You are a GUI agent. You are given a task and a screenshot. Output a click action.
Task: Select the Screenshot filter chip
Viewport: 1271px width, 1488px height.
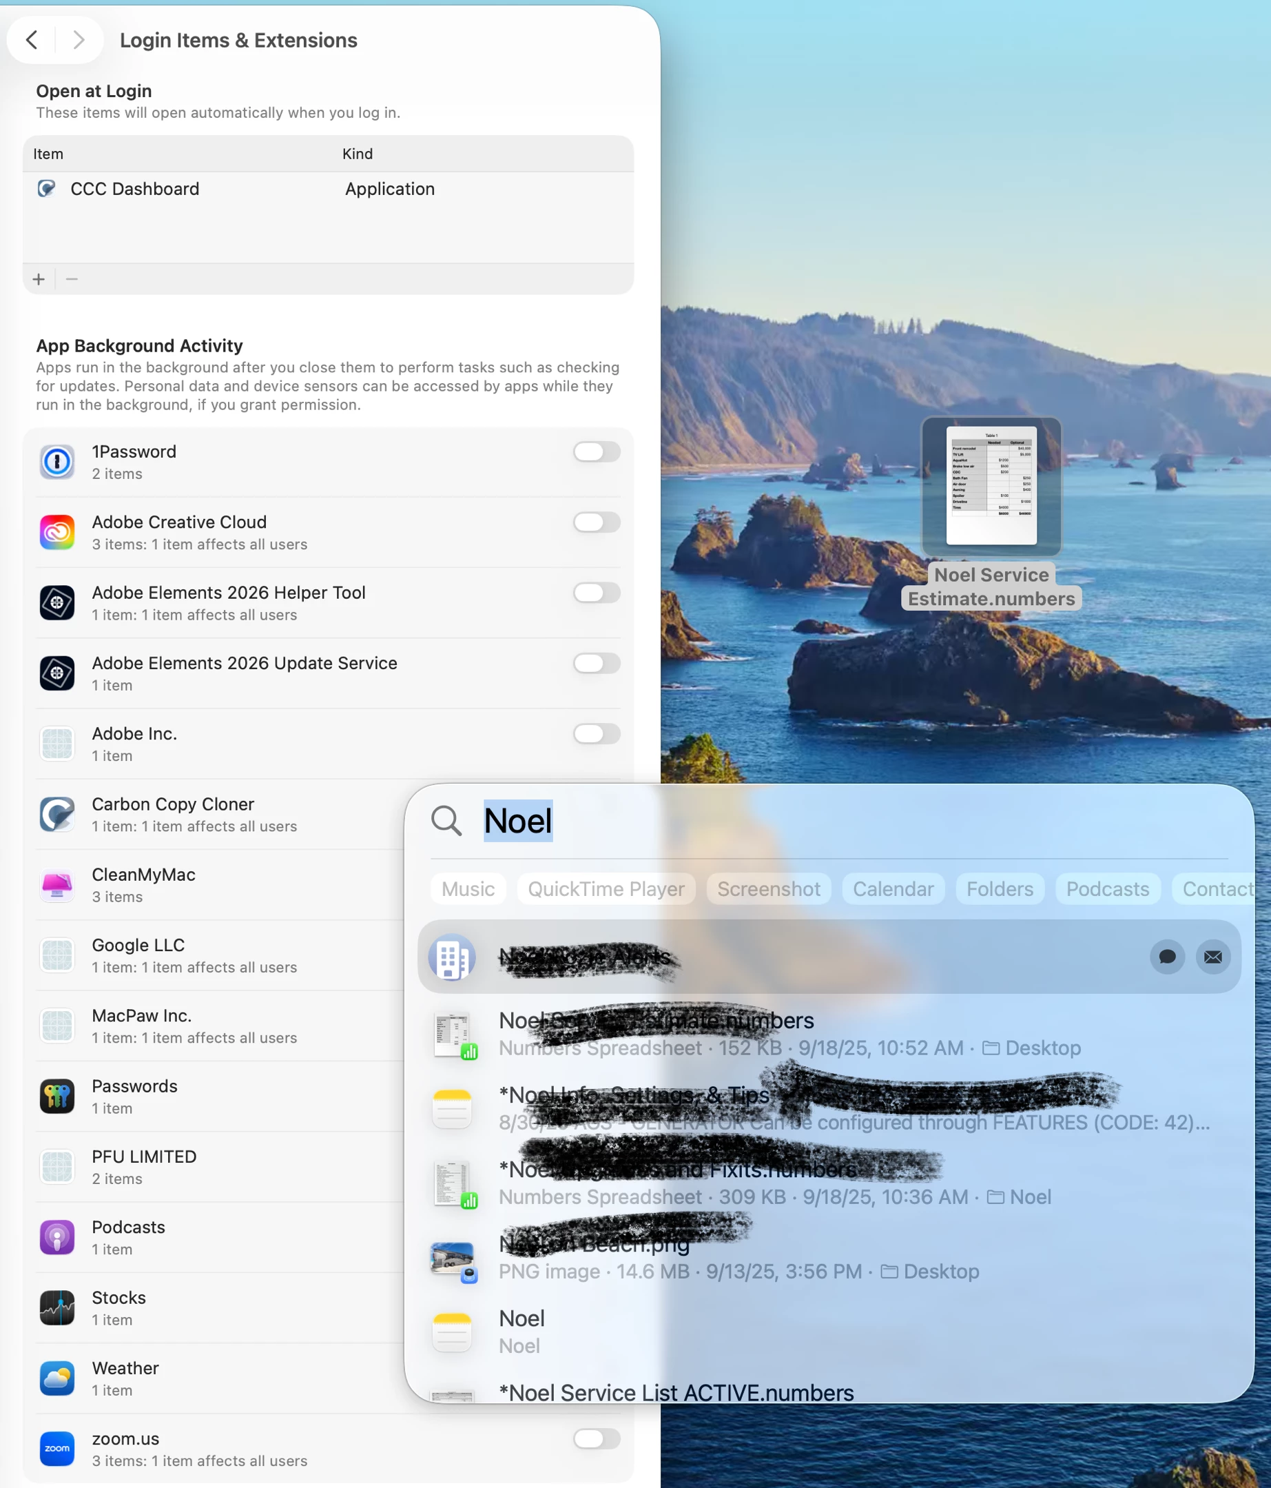[x=769, y=889]
